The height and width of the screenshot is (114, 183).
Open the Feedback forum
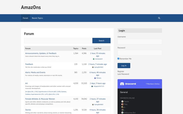[x=29, y=64]
